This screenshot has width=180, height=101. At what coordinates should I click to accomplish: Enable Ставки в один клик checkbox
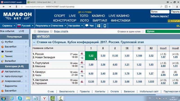[x=143, y=31]
